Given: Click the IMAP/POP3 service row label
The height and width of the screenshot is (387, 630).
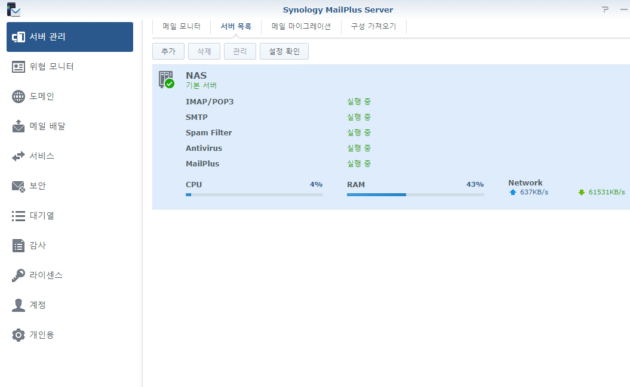Looking at the screenshot, I should (210, 102).
